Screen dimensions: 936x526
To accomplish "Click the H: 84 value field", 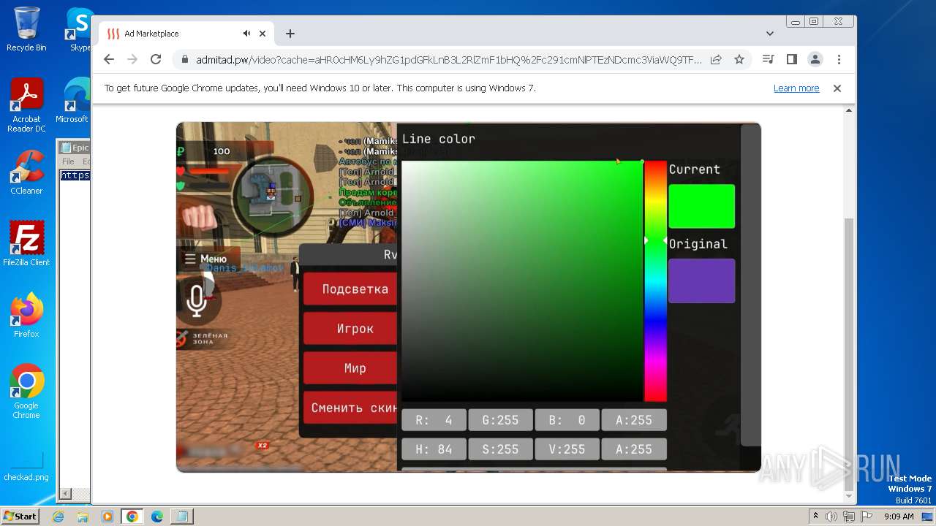I will click(434, 449).
